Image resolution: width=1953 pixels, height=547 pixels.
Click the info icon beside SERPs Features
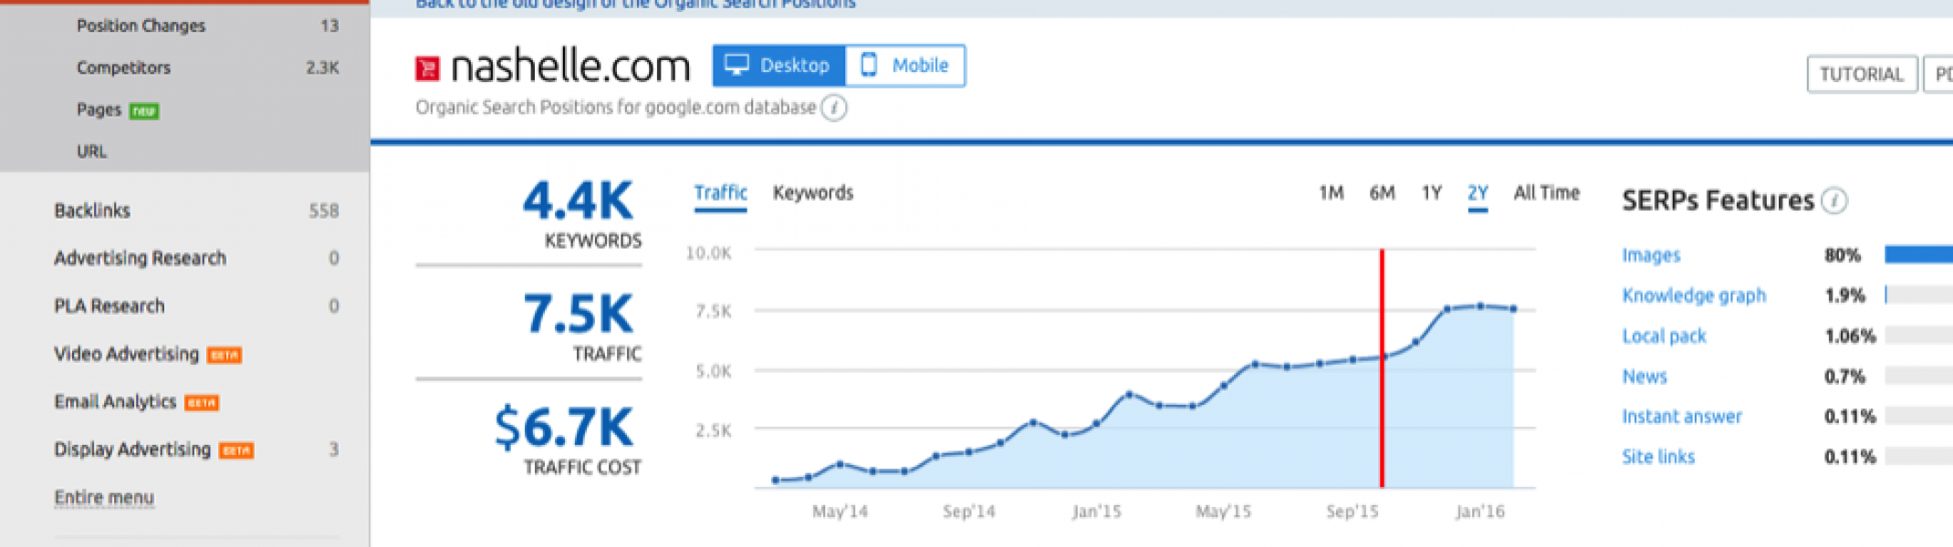tap(1834, 201)
